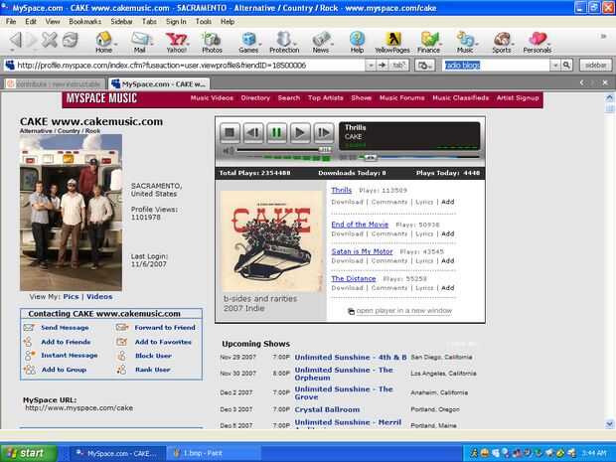Expand the search box dropdown arrow
616x462 pixels.
coord(555,65)
